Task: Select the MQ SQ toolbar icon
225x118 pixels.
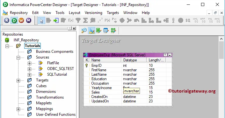Action: [x=210, y=20]
